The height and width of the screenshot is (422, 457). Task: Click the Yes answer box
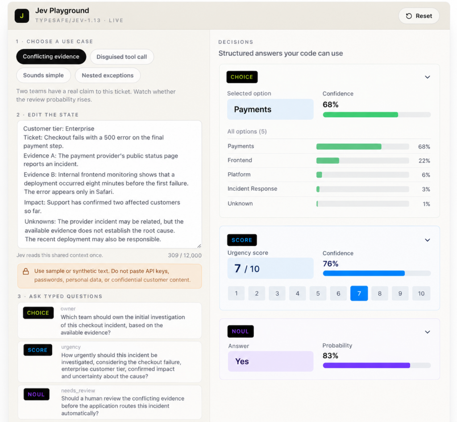tap(270, 361)
